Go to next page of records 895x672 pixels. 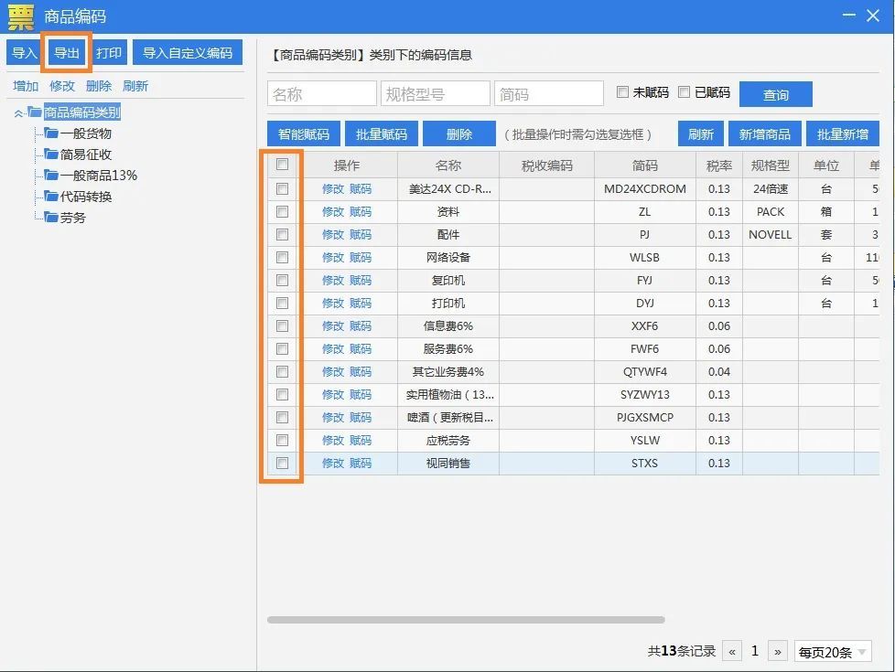(778, 652)
